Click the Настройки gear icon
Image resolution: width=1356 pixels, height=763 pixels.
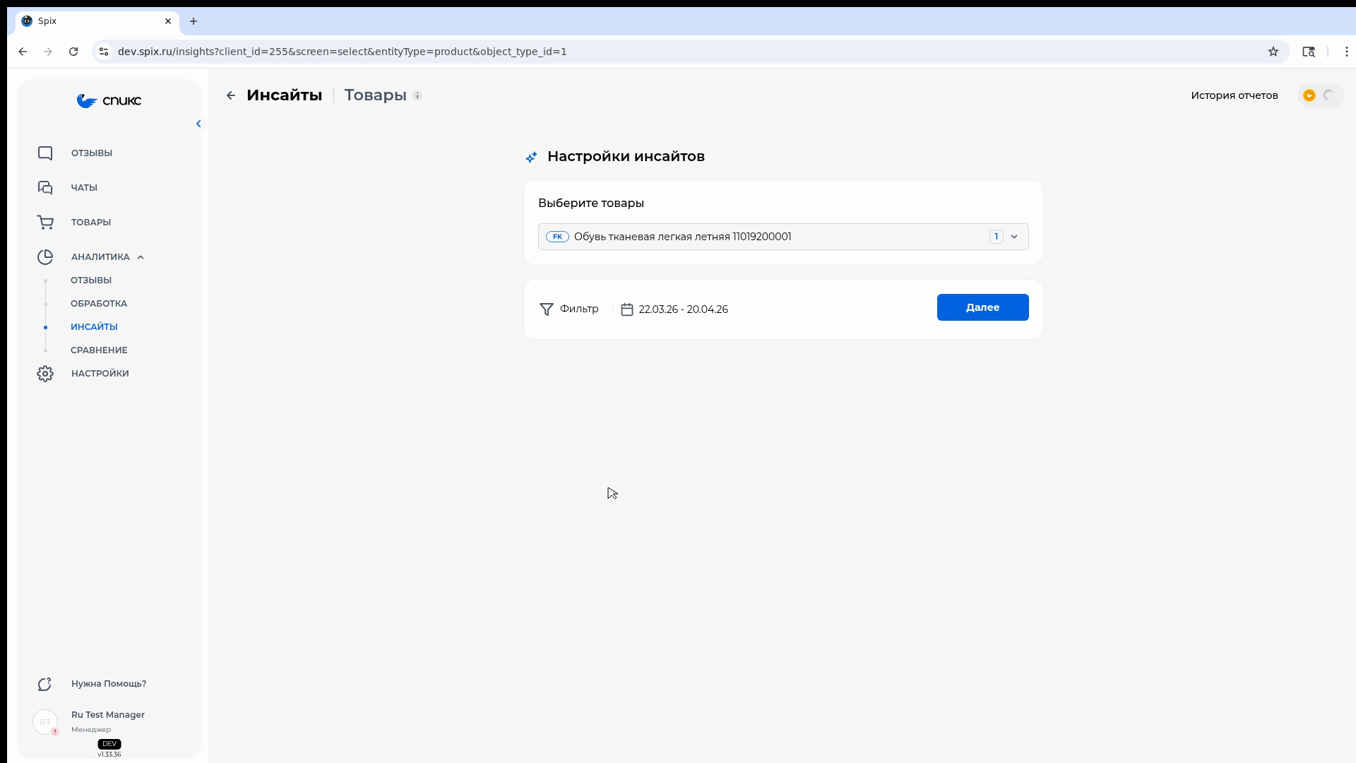(45, 374)
